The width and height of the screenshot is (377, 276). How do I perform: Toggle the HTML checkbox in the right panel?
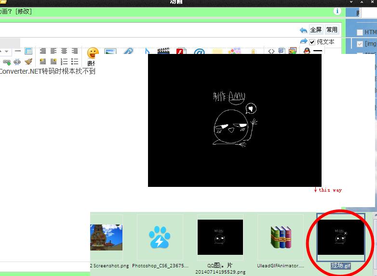(360, 32)
